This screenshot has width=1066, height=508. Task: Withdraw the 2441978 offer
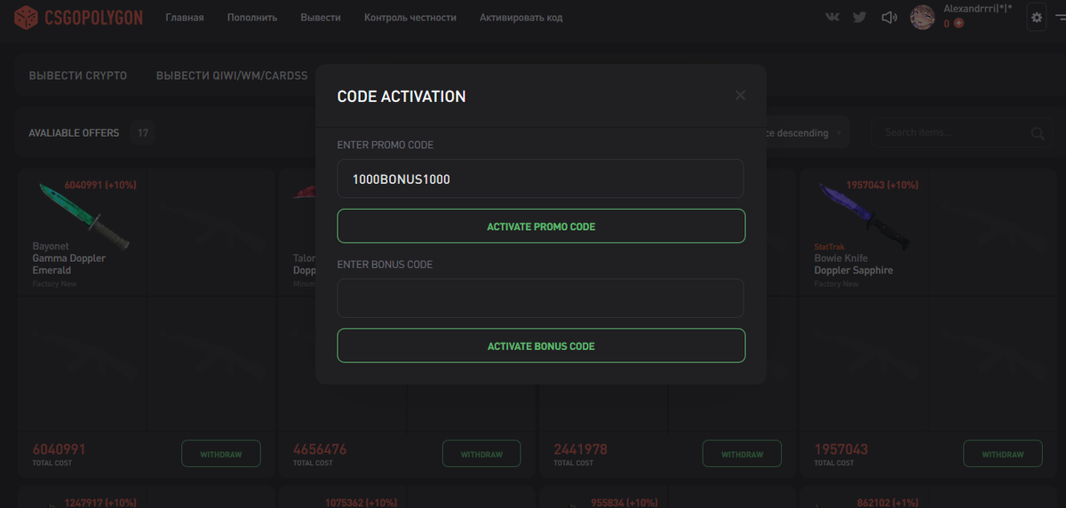click(x=742, y=454)
